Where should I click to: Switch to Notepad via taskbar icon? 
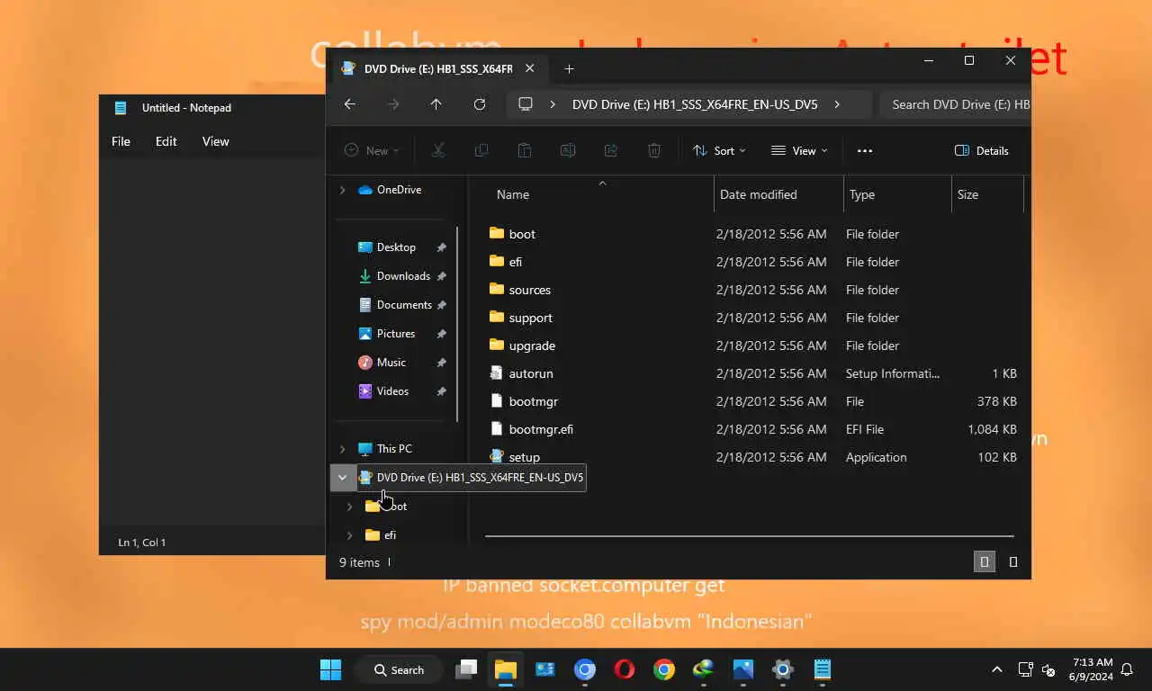pos(823,669)
